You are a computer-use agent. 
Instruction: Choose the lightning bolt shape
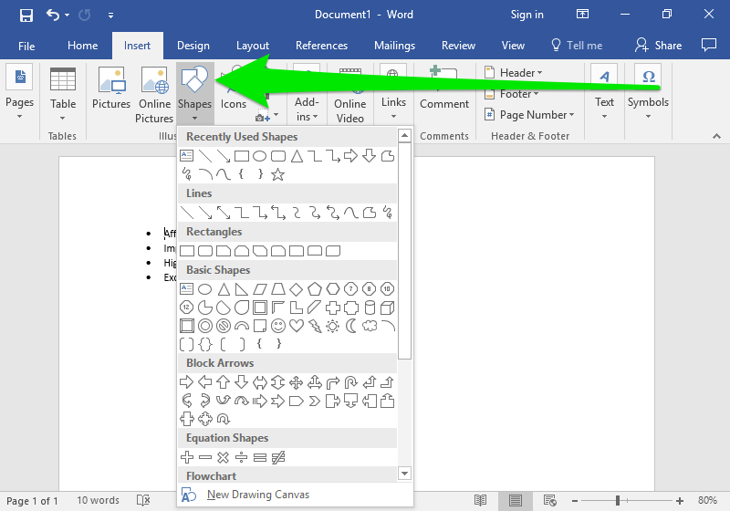tap(315, 326)
